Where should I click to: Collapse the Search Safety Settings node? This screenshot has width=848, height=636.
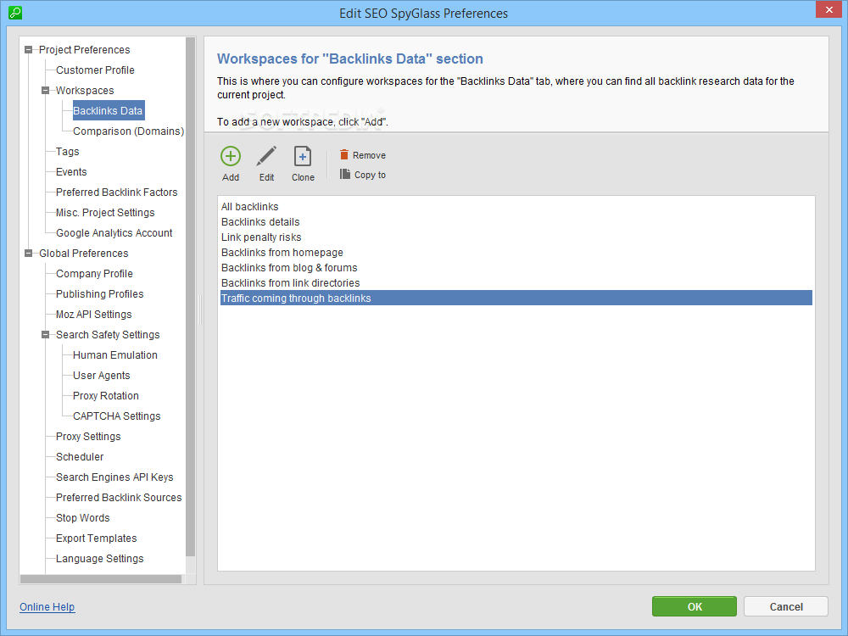point(46,335)
